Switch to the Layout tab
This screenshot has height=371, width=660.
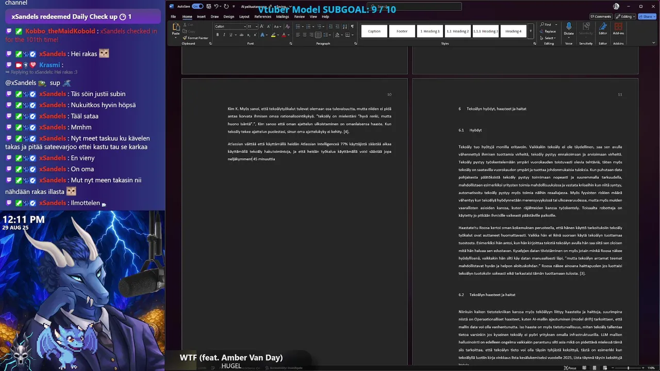tap(244, 16)
